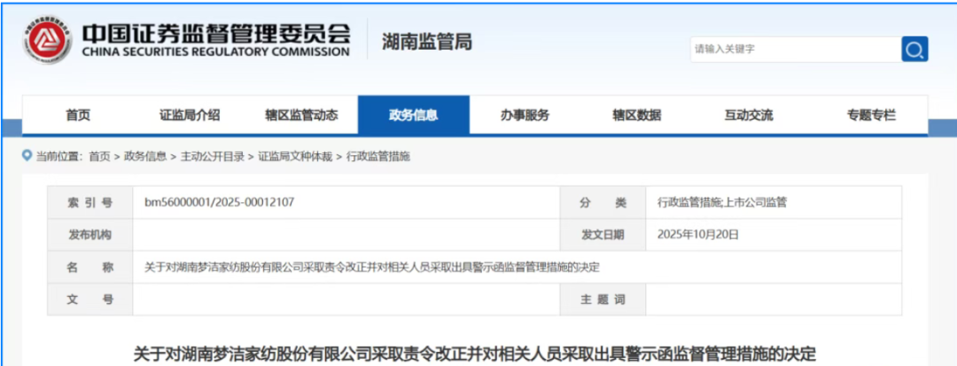Open the 办事服务 navigation tab

pos(525,114)
